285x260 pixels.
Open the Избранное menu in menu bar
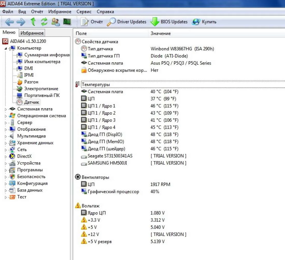(x=60, y=12)
